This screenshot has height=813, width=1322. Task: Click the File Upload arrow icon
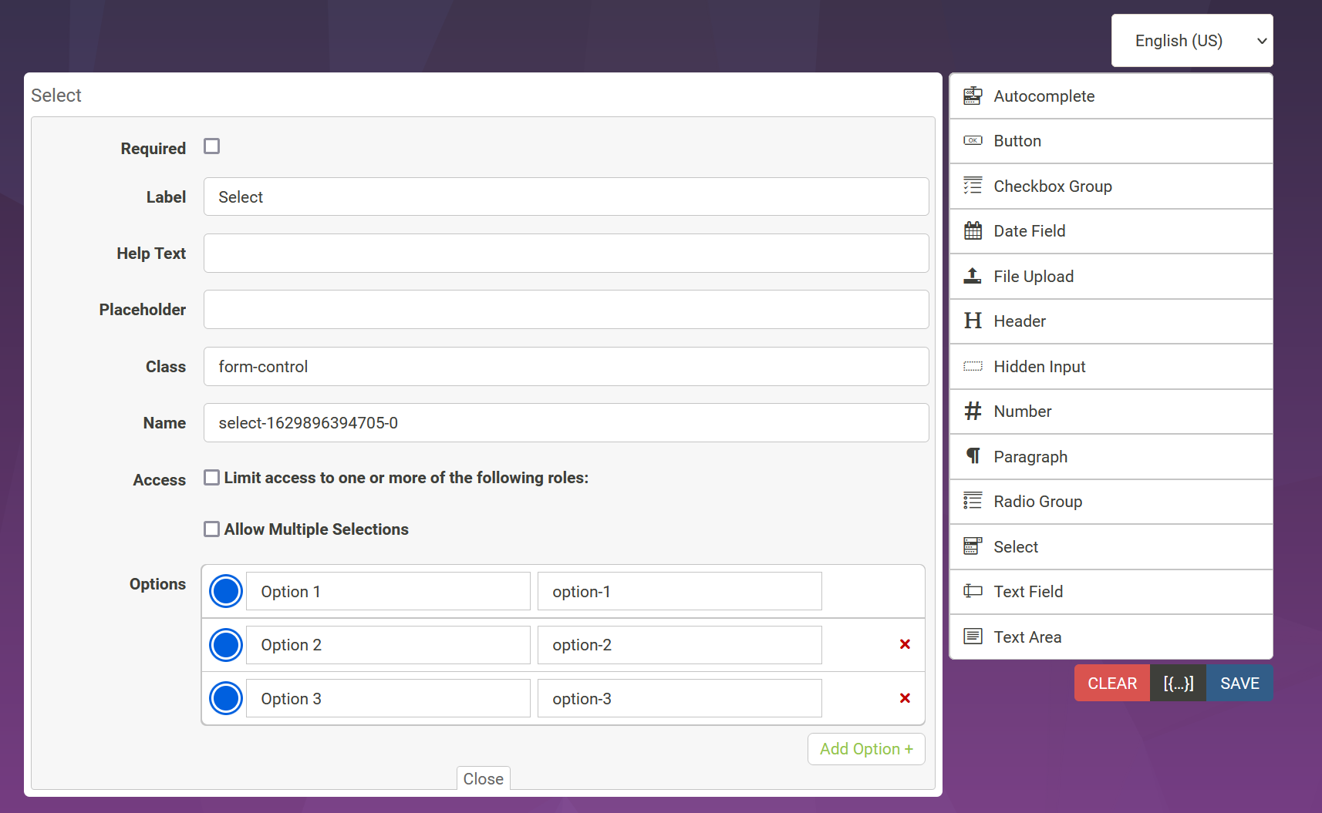pos(973,276)
